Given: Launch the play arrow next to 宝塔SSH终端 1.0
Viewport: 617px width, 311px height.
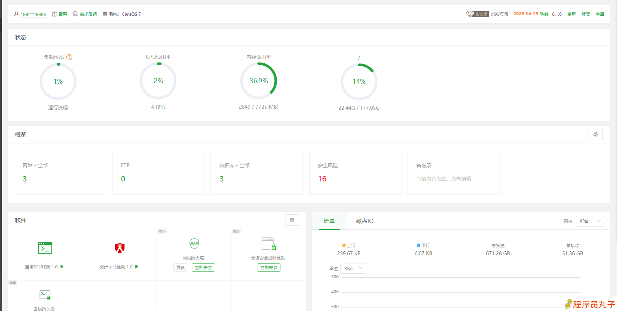Looking at the screenshot, I should point(62,267).
